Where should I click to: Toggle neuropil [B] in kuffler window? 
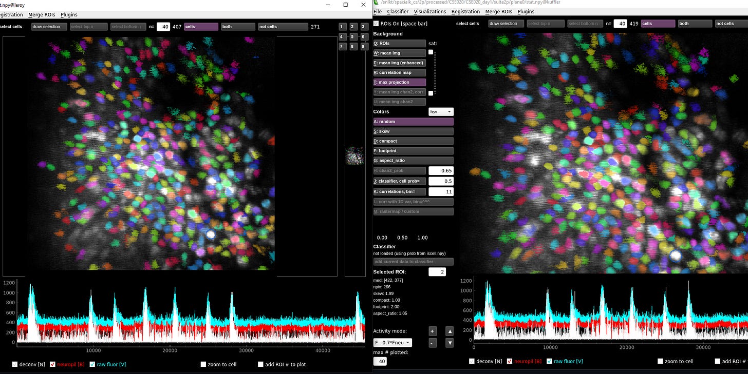pyautogui.click(x=510, y=361)
